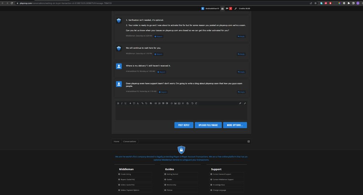363x195 pixels.
Task: Open the smilies picker in editor
Action: tap(172, 103)
